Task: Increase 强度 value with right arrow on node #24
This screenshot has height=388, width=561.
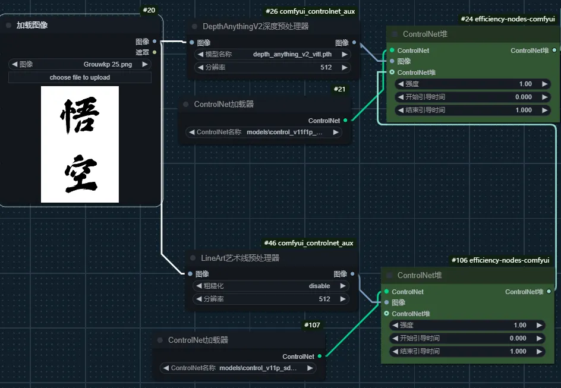Action: 544,84
